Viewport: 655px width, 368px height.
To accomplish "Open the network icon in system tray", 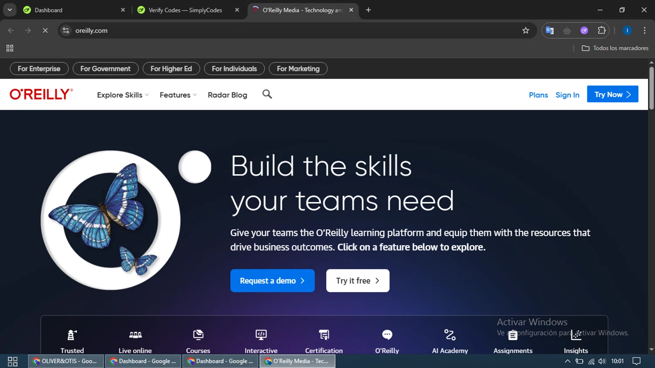I will 591,361.
